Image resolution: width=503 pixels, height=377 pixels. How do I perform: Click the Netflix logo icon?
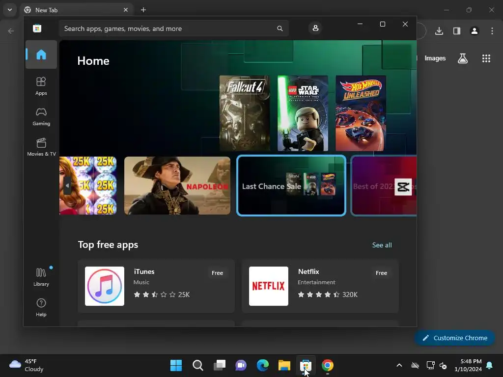click(x=269, y=286)
